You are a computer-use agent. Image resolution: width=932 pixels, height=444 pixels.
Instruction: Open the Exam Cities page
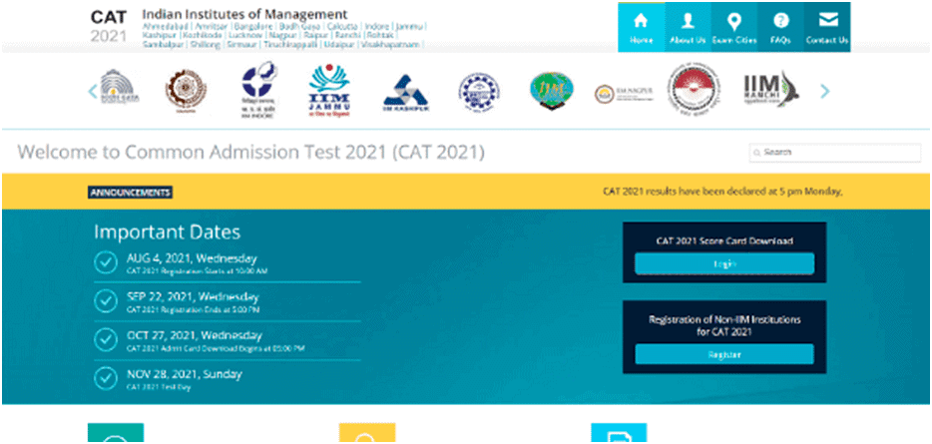(x=734, y=27)
